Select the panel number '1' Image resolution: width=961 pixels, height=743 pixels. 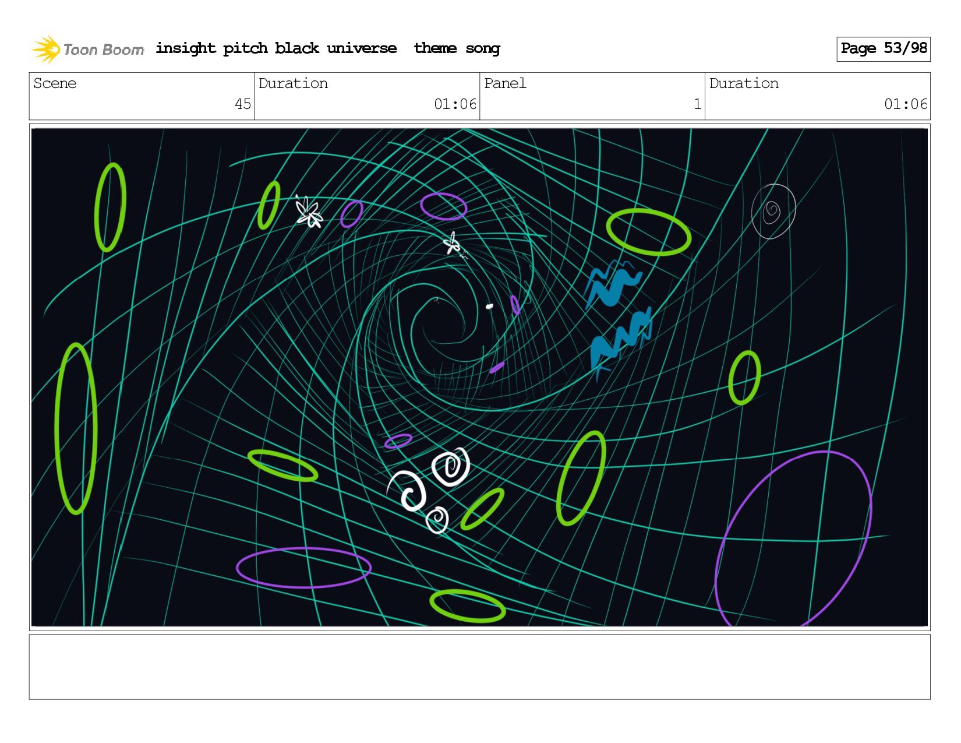697,104
